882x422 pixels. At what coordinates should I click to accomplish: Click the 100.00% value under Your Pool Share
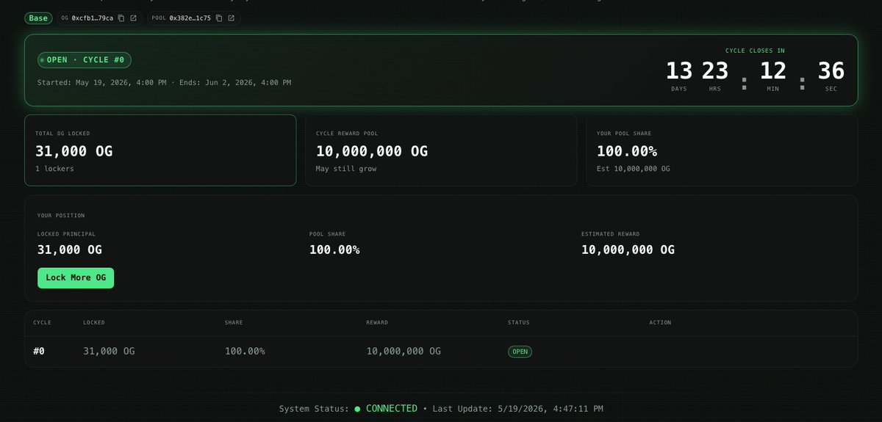point(627,152)
